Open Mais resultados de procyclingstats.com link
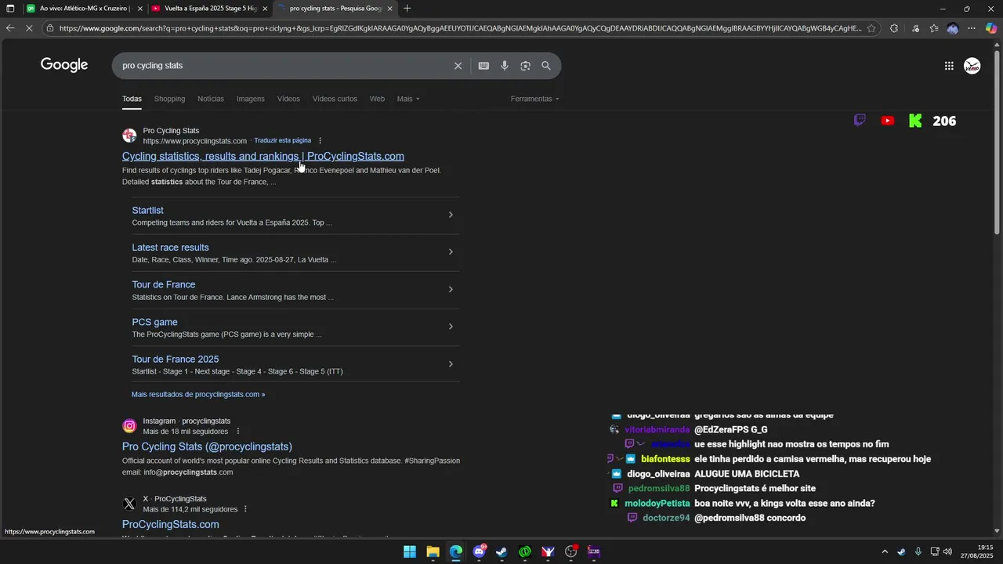Viewport: 1003px width, 564px height. tap(198, 394)
